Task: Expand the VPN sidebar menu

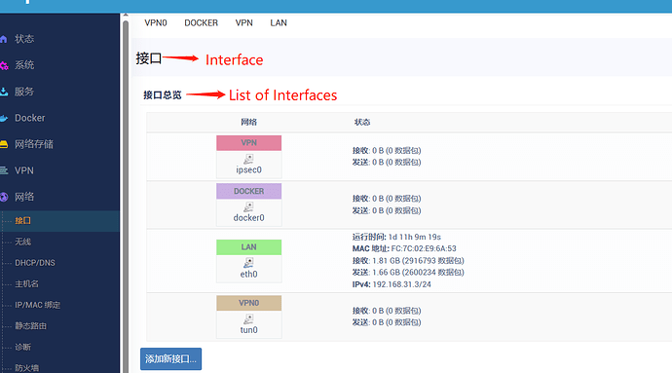Action: (x=24, y=170)
